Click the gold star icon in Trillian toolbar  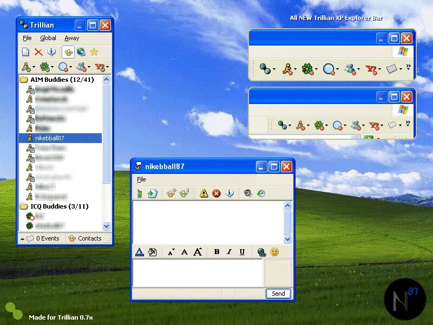pos(94,51)
